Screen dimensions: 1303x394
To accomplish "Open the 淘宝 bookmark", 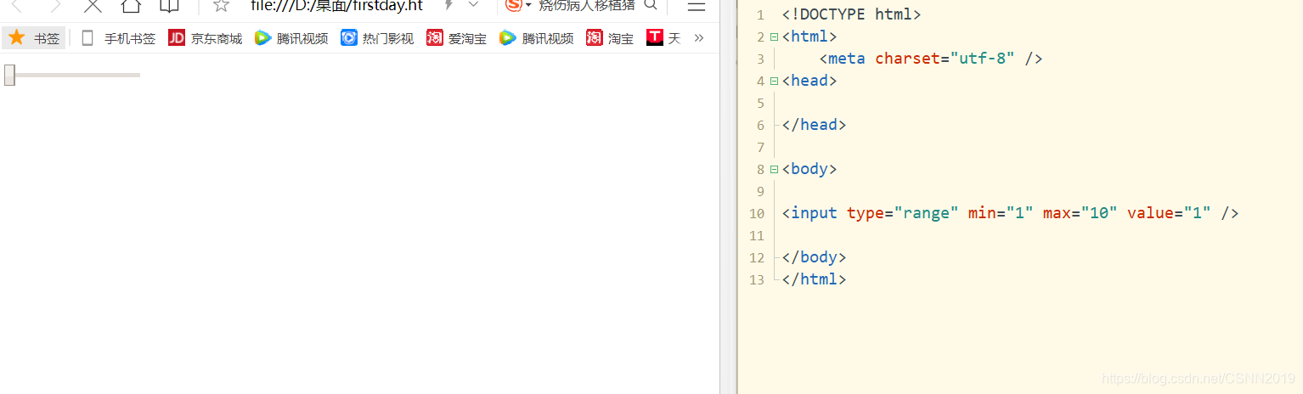I will click(x=610, y=38).
